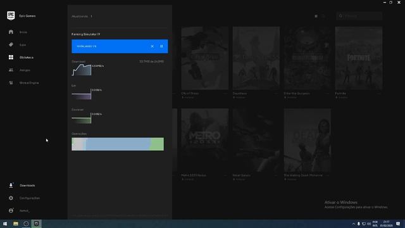
Task: Focus the library search field
Action: (x=359, y=16)
